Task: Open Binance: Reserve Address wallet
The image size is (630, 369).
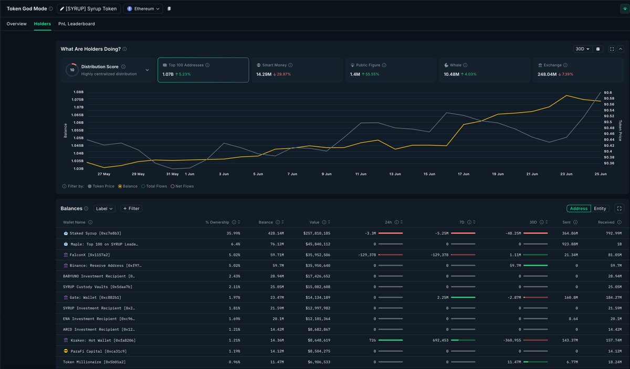Action: pyautogui.click(x=106, y=265)
